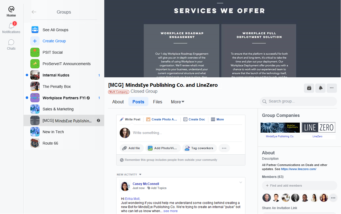Select Internal Kudos group row
The height and width of the screenshot is (214, 341).
[64, 75]
